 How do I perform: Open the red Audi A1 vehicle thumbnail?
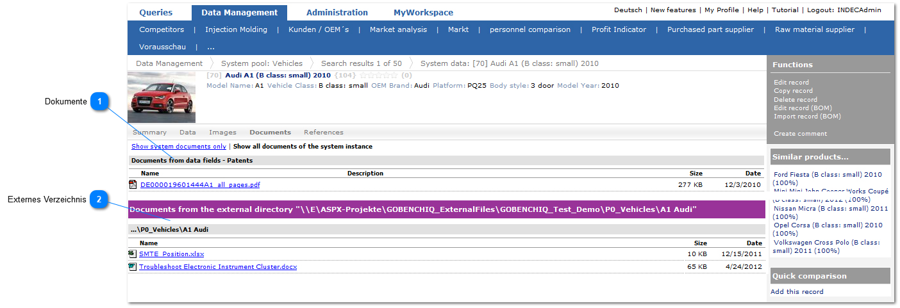pos(162,97)
